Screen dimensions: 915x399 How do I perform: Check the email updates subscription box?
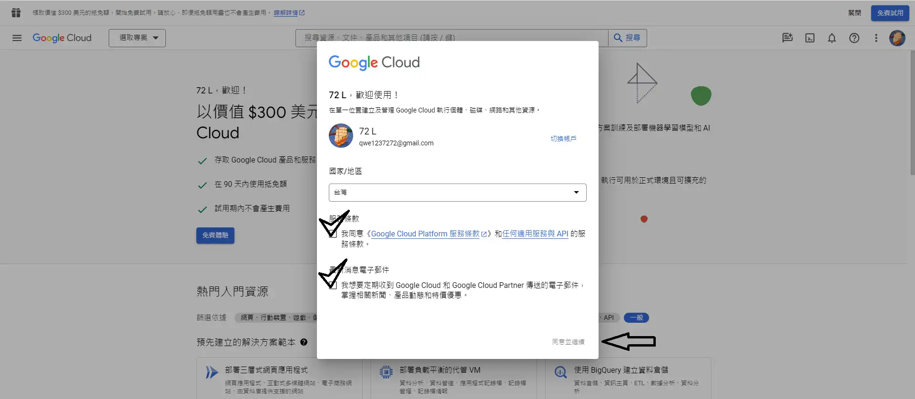click(x=333, y=285)
